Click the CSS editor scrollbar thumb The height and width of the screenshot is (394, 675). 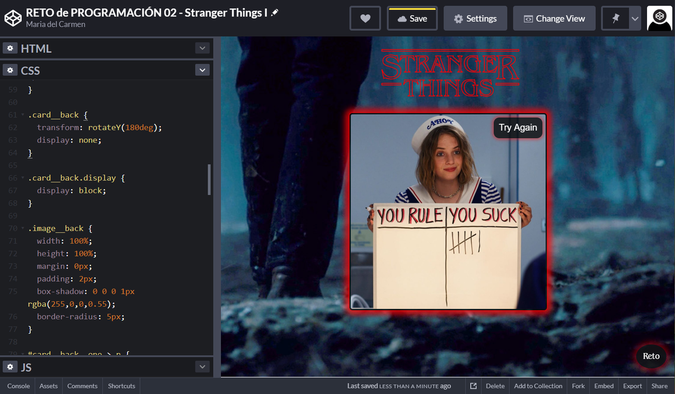[x=209, y=179]
